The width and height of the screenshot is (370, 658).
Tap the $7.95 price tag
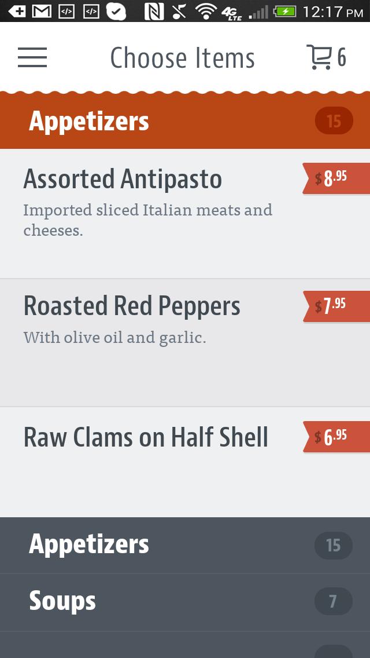(x=335, y=306)
